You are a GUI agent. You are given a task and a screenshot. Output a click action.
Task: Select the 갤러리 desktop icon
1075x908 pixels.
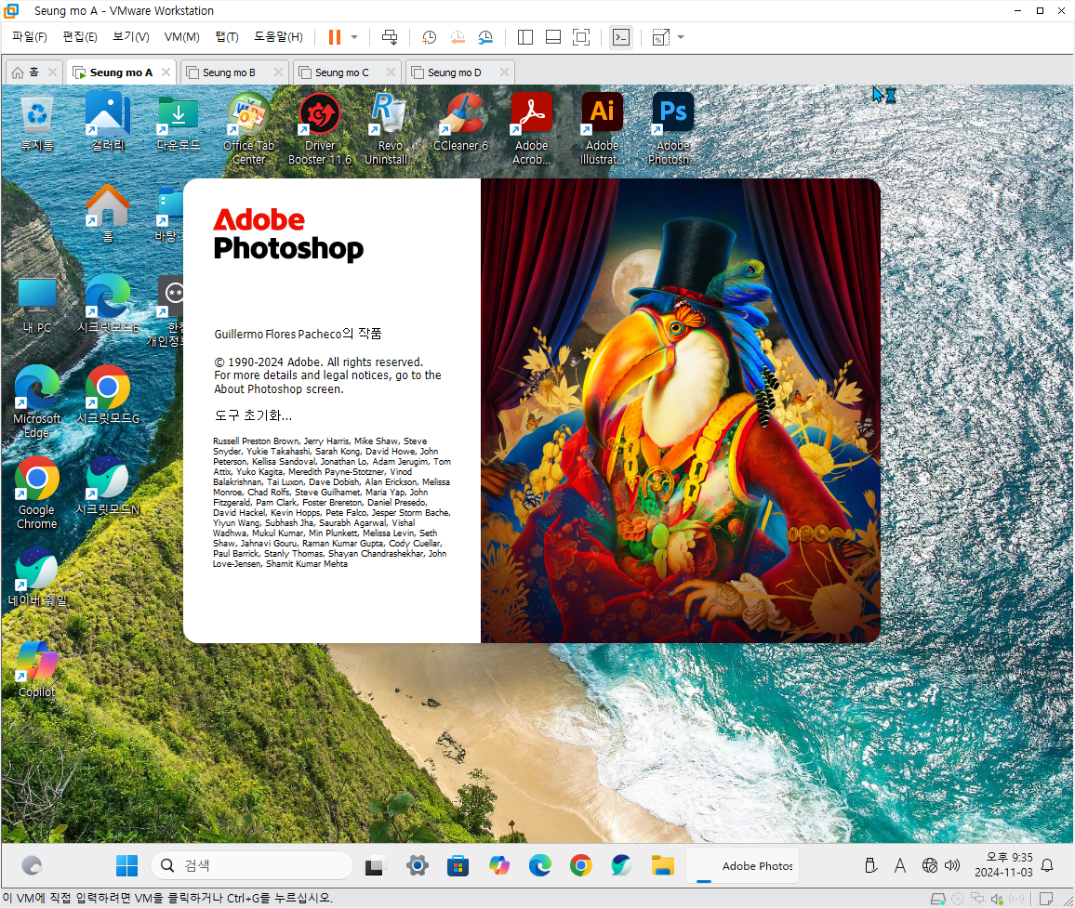click(108, 124)
